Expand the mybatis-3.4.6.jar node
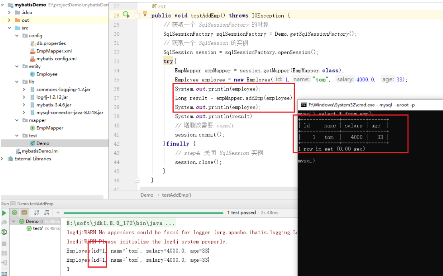 (24, 105)
